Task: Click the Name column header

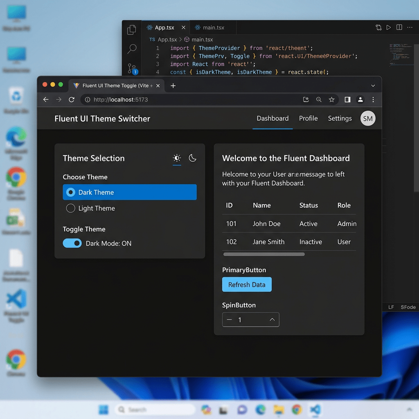Action: click(261, 205)
